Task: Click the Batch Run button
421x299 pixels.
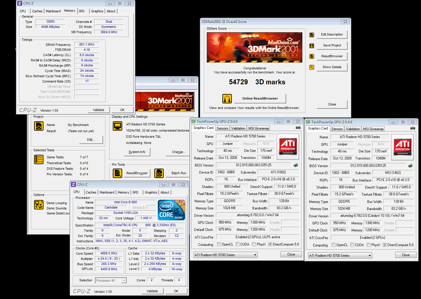Action: tap(178, 173)
